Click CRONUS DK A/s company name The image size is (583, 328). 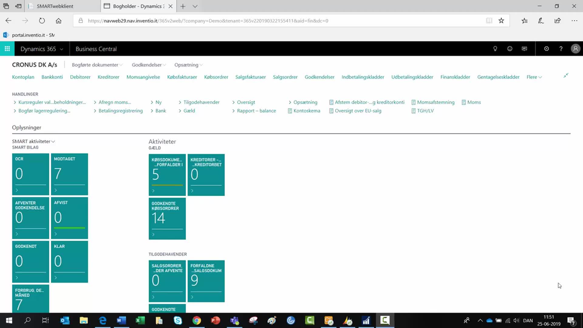35,65
